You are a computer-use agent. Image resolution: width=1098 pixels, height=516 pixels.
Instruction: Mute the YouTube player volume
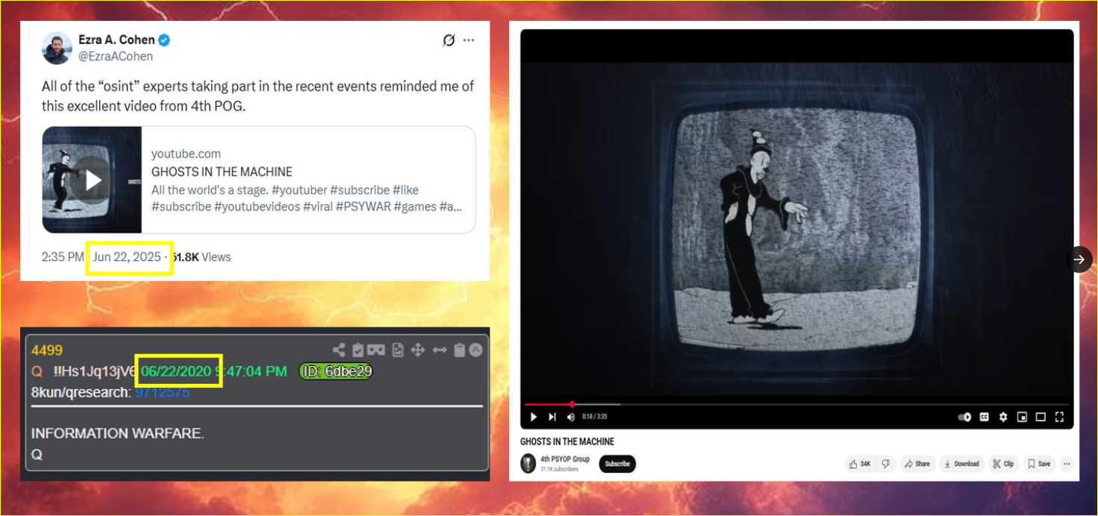tap(571, 417)
